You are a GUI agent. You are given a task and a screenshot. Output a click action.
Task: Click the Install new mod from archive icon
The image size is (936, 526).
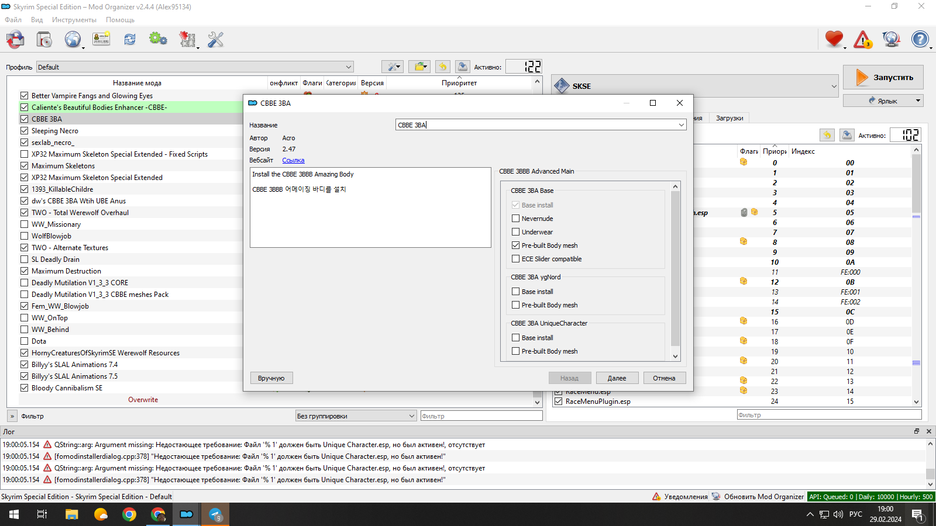(44, 40)
